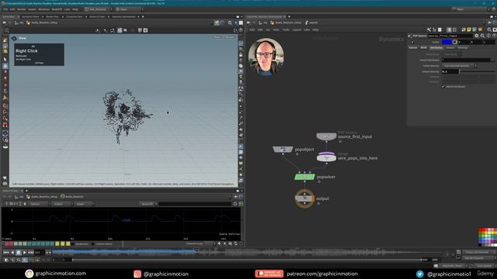The height and width of the screenshot is (279, 497).
Task: Toggle the Add ID Attribute checkbox
Action: (443, 86)
